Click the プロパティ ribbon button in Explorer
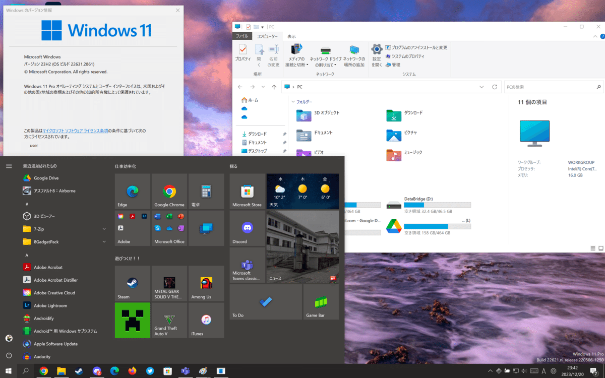605x378 pixels. (x=243, y=52)
